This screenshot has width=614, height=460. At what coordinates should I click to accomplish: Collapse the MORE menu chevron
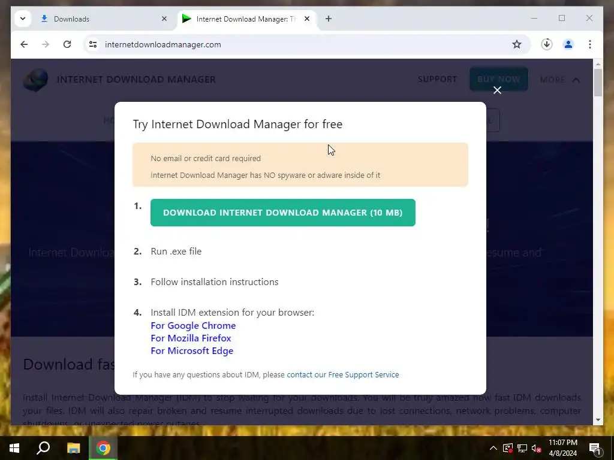click(x=576, y=80)
